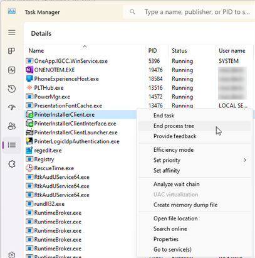Screen dimensions: 255x258
Task: Click PID 14572 cell
Action: point(155,97)
